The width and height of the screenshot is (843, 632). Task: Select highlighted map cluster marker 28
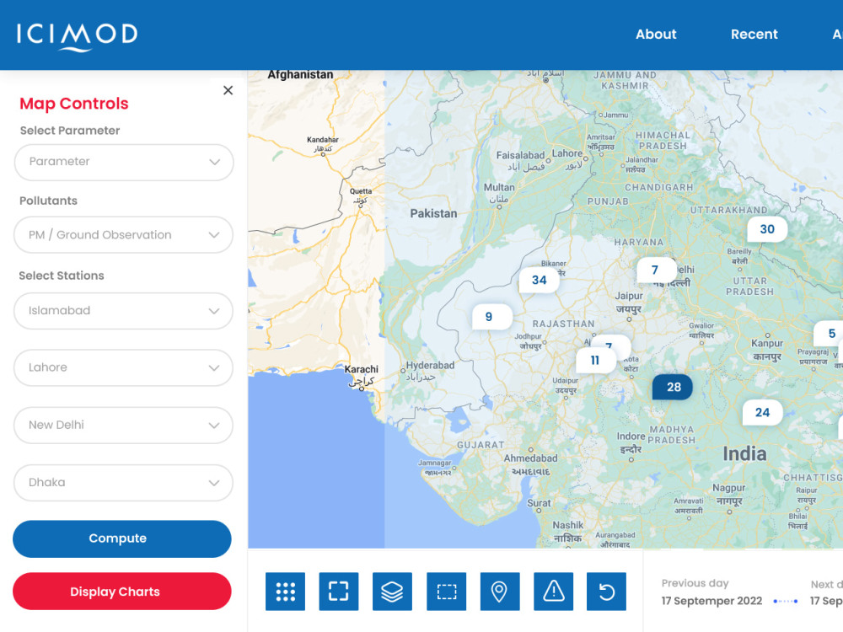(x=673, y=387)
